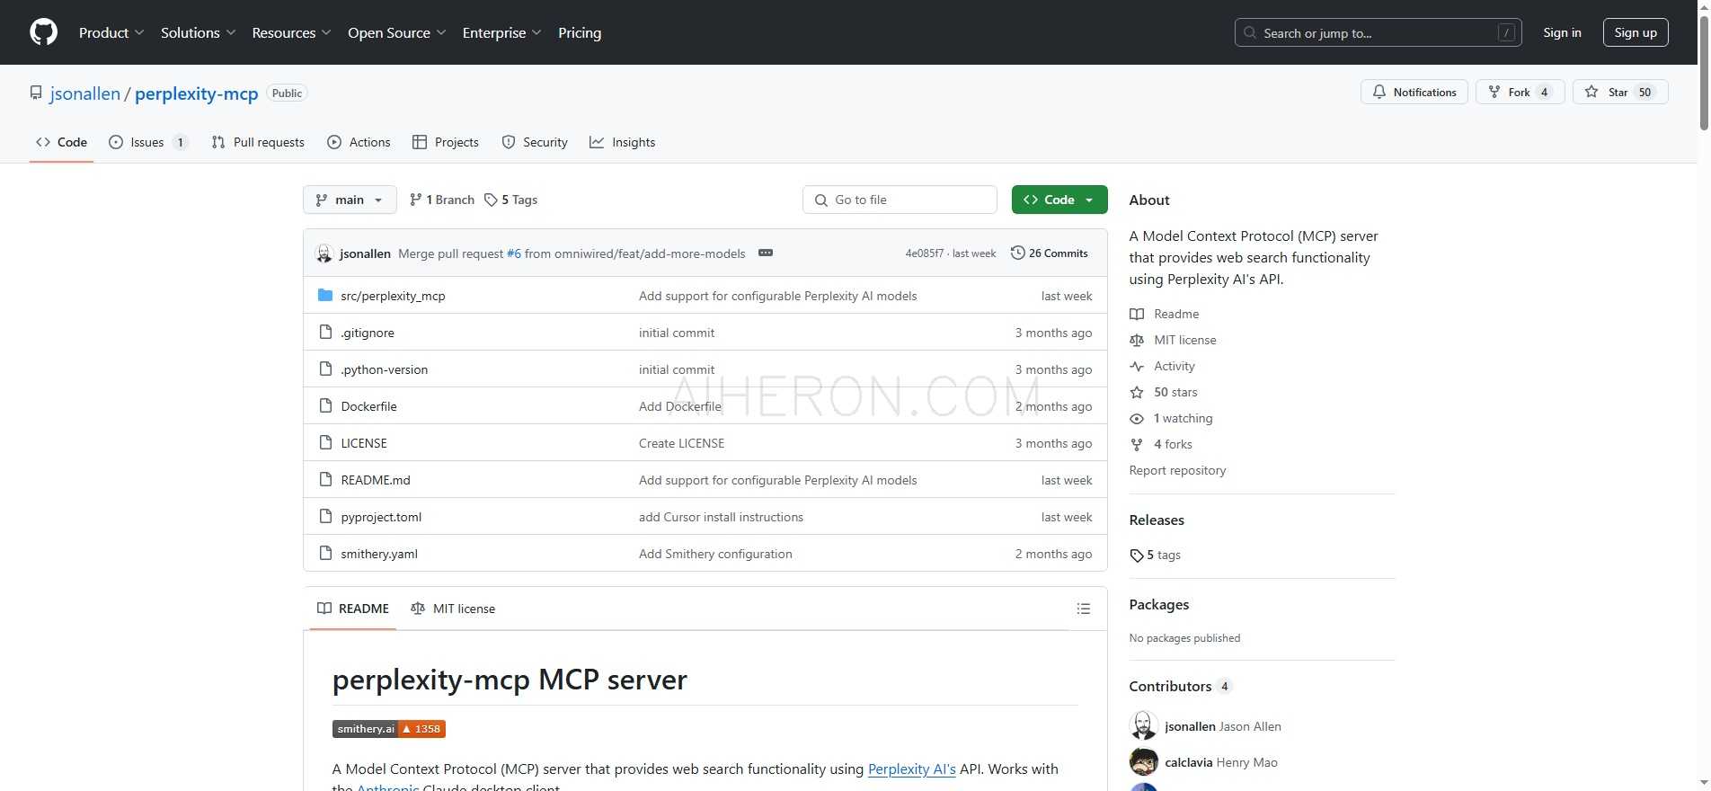Open MIT license link in About

(1173, 340)
